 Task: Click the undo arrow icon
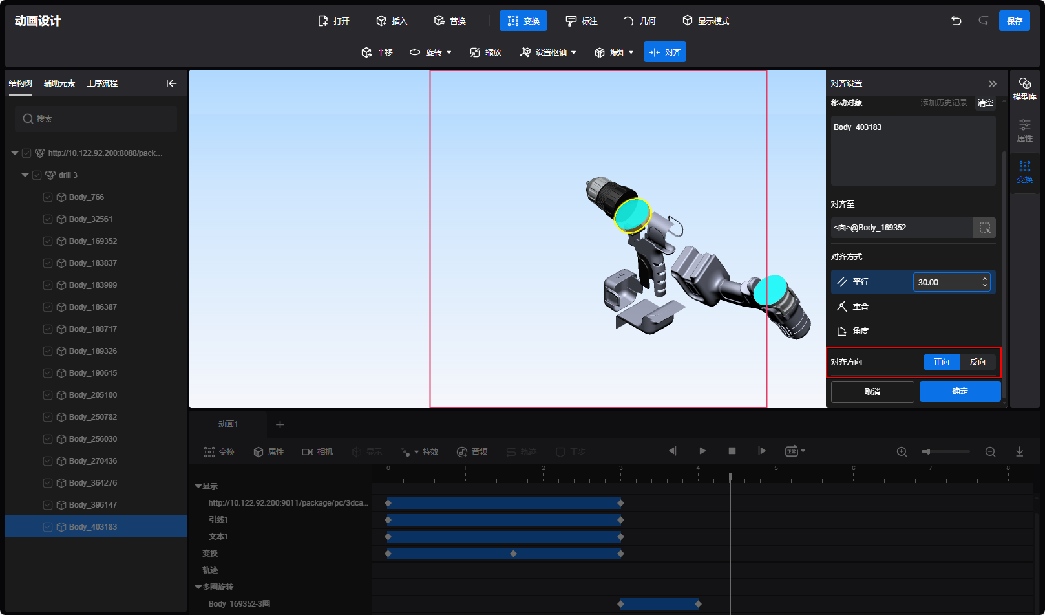click(956, 21)
